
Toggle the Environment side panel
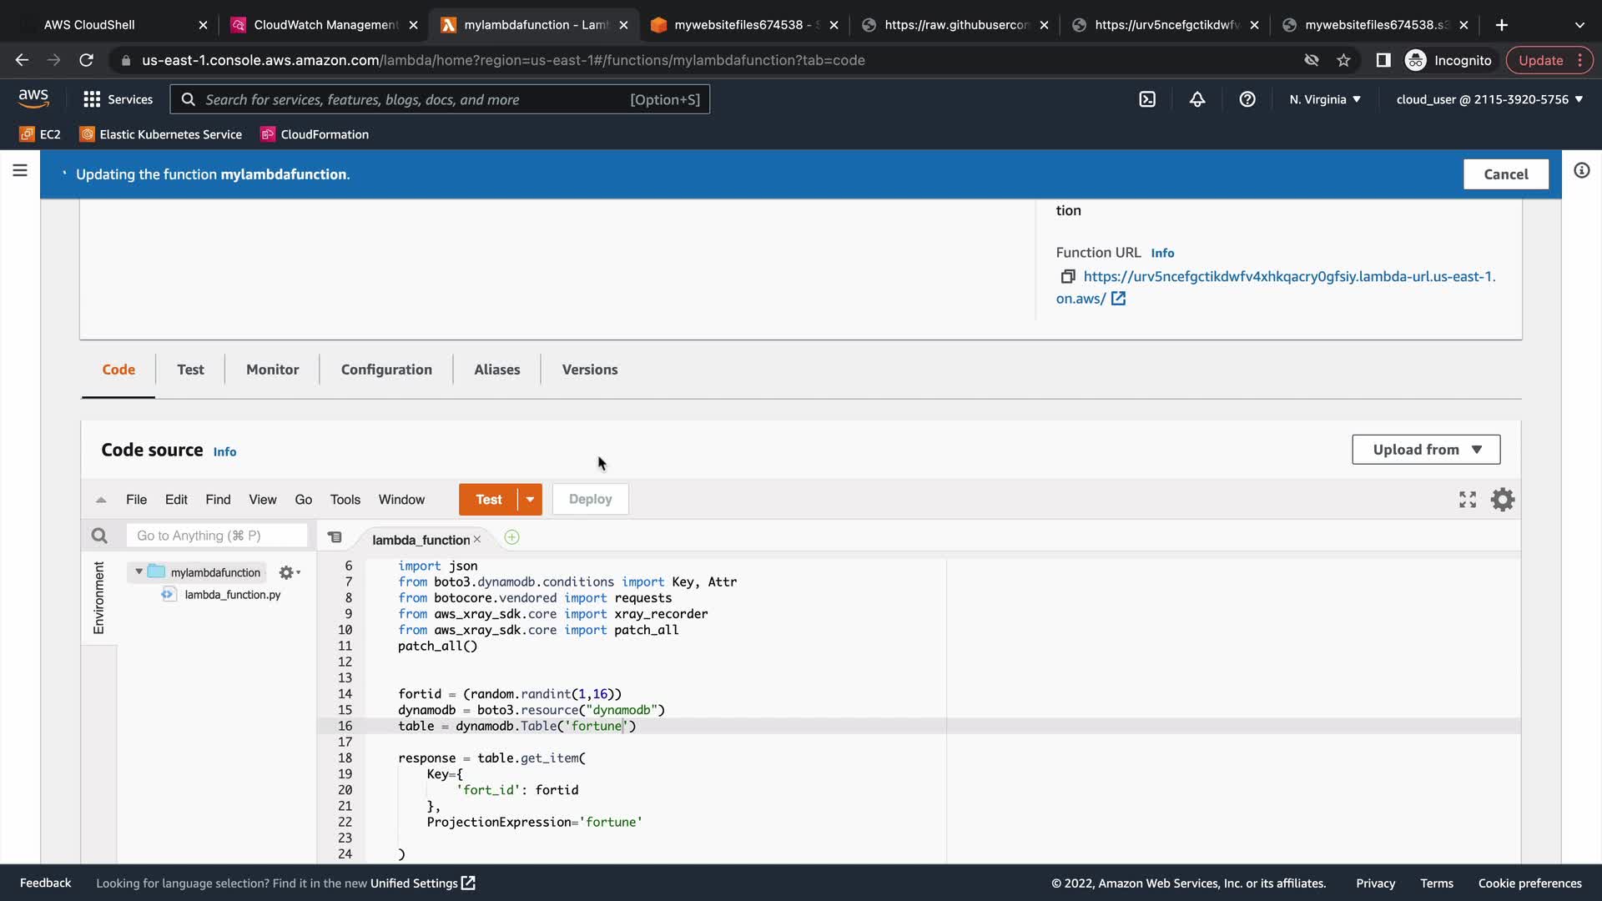coord(98,597)
